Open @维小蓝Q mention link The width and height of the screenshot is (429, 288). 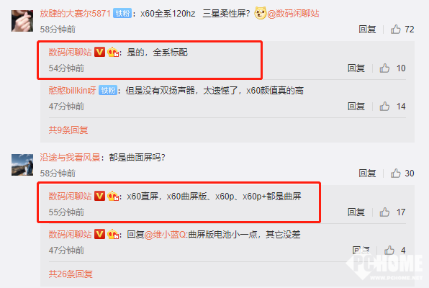166,235
